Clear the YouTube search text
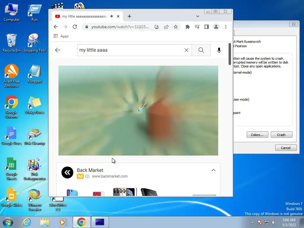The image size is (304, 228). tap(186, 50)
